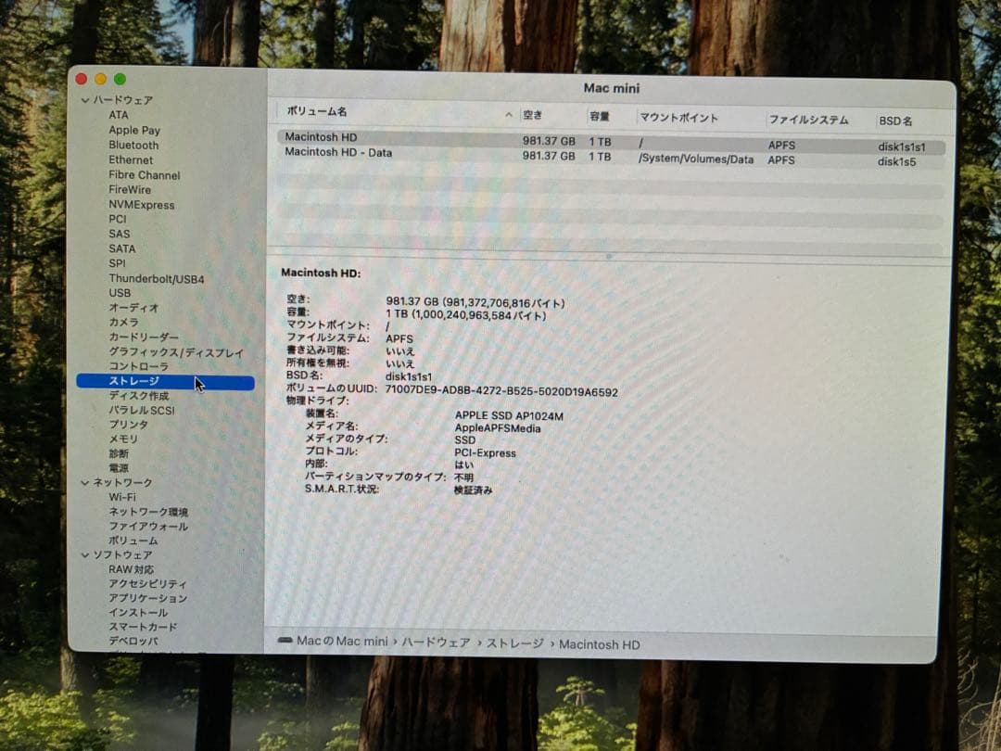Select SPI in the sidebar
1001x751 pixels.
coord(117,263)
